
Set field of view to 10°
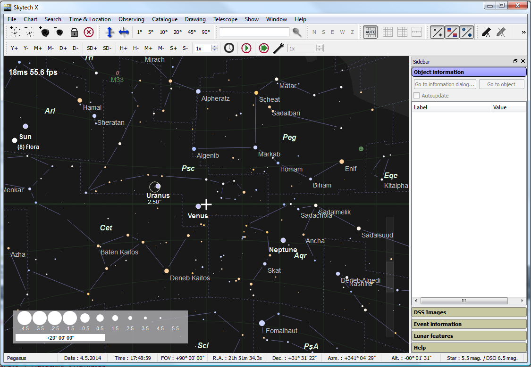(x=164, y=32)
